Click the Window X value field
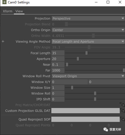This screenshot has width=125, height=135. [x=70, y=82]
